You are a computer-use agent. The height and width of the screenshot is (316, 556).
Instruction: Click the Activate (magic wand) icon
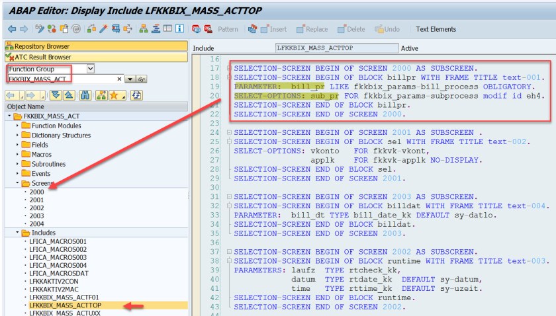pyautogui.click(x=103, y=29)
